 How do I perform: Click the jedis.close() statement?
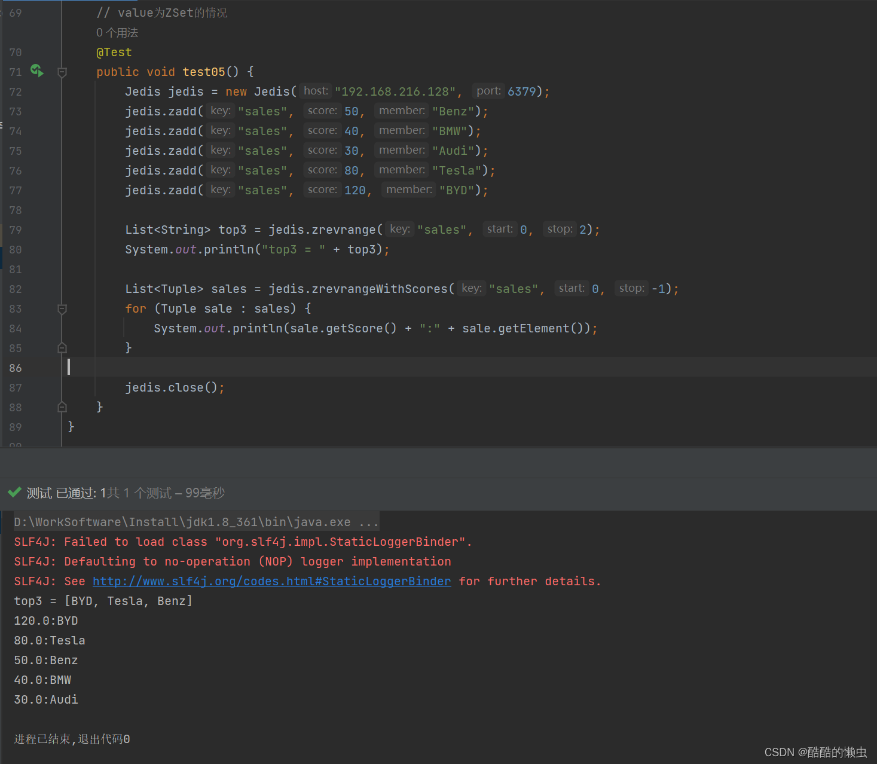point(175,387)
